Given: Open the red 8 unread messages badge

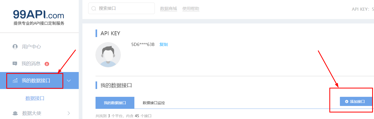Looking at the screenshot, I should pos(47,64).
